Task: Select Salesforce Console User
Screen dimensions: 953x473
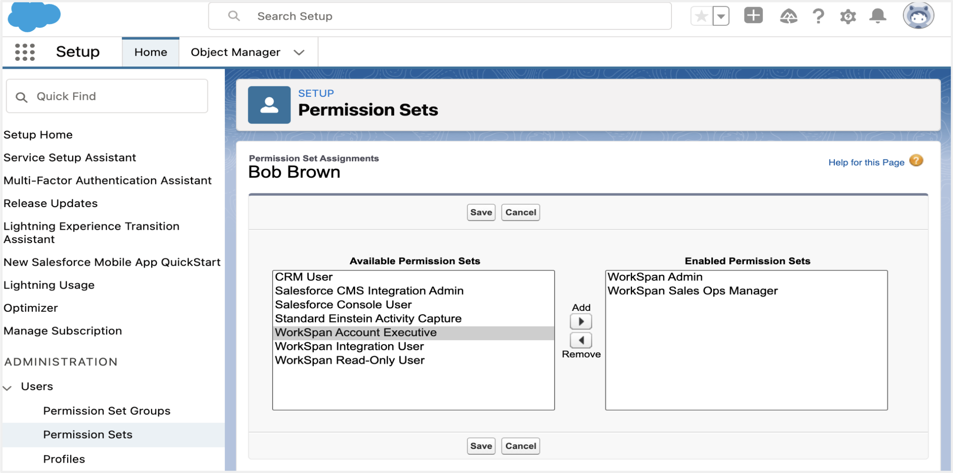Action: (x=413, y=305)
